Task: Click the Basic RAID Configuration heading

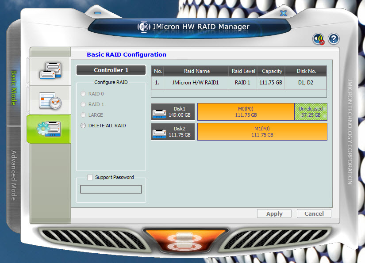Action: [x=127, y=55]
